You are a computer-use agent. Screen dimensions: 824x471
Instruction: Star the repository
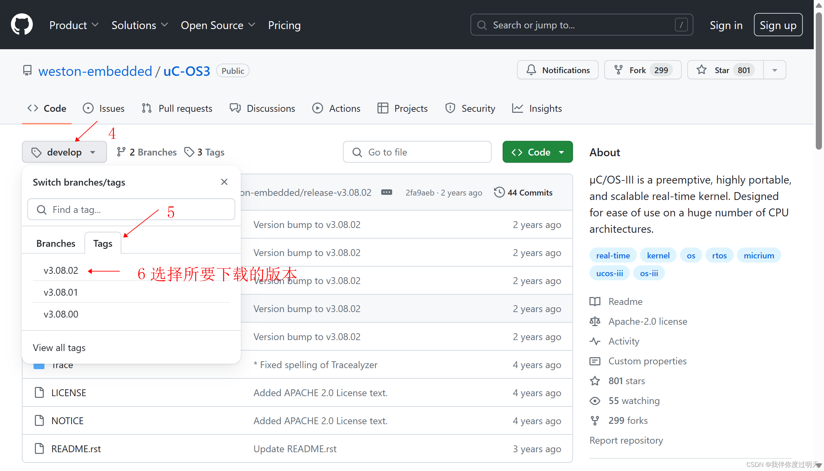click(x=725, y=70)
